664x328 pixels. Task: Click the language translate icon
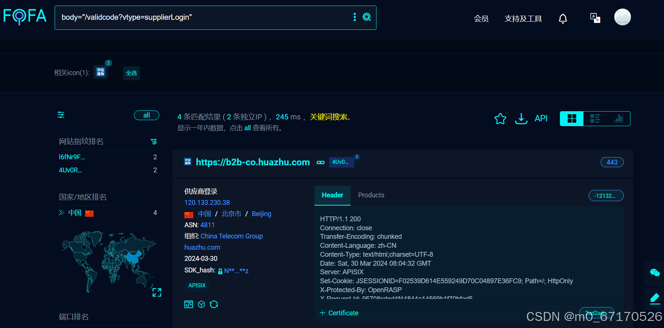(595, 18)
